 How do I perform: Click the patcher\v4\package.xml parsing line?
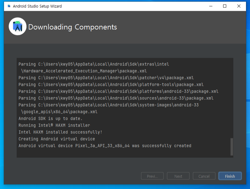(x=106, y=78)
